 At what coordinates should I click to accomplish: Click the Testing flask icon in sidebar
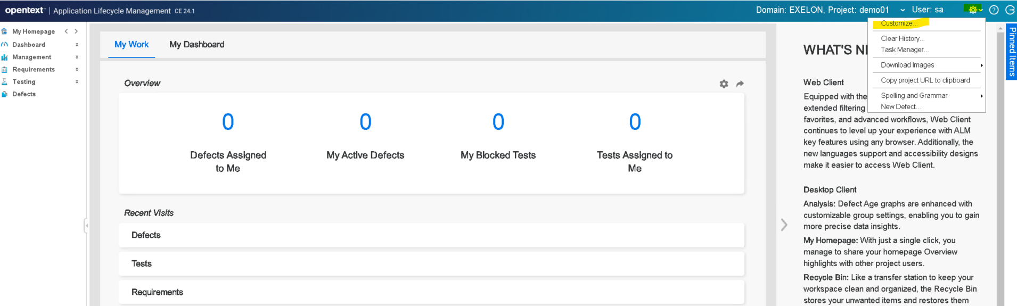tap(4, 81)
